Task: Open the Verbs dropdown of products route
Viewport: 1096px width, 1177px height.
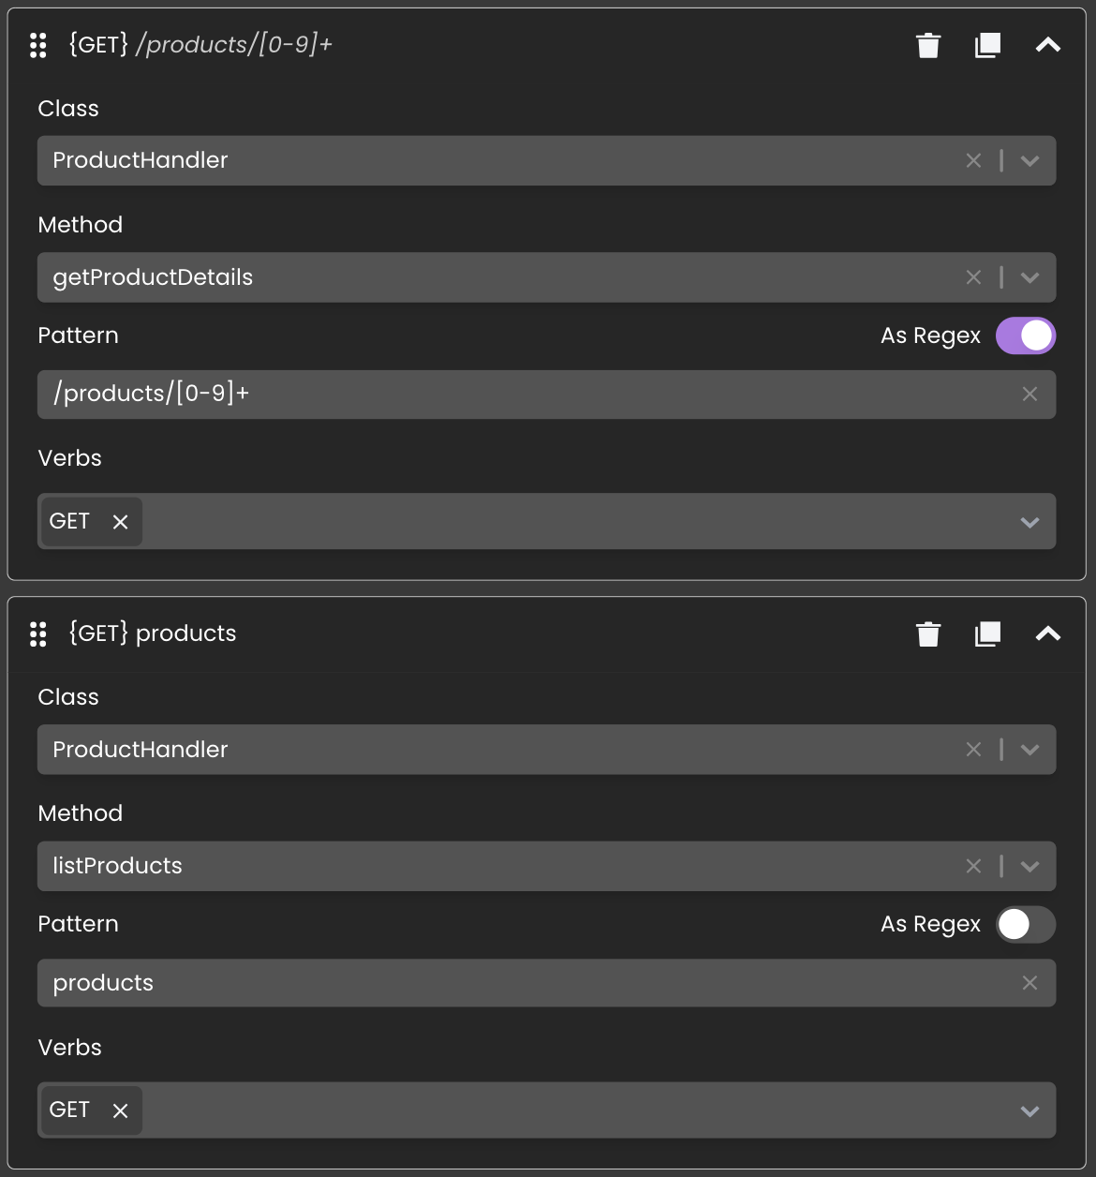Action: [1029, 1111]
